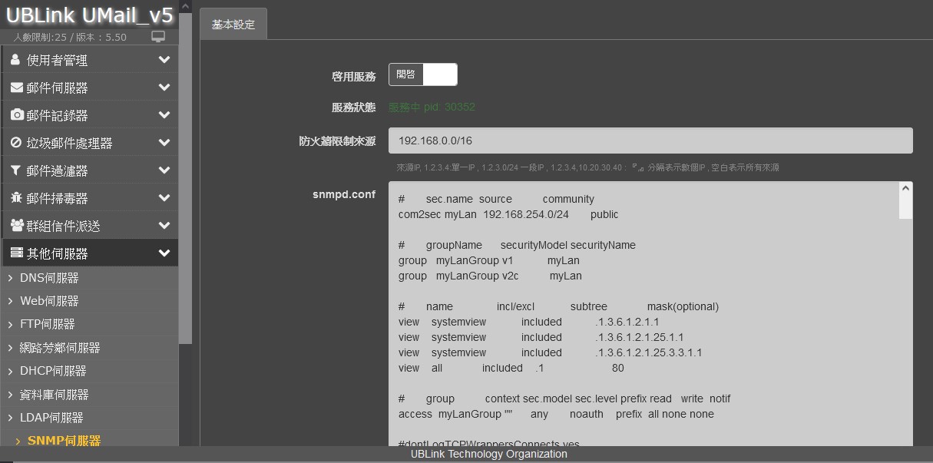Viewport: 933px width, 463px height.
Task: Click the funnel icon for 郵件過濾器
Action: [x=16, y=170]
